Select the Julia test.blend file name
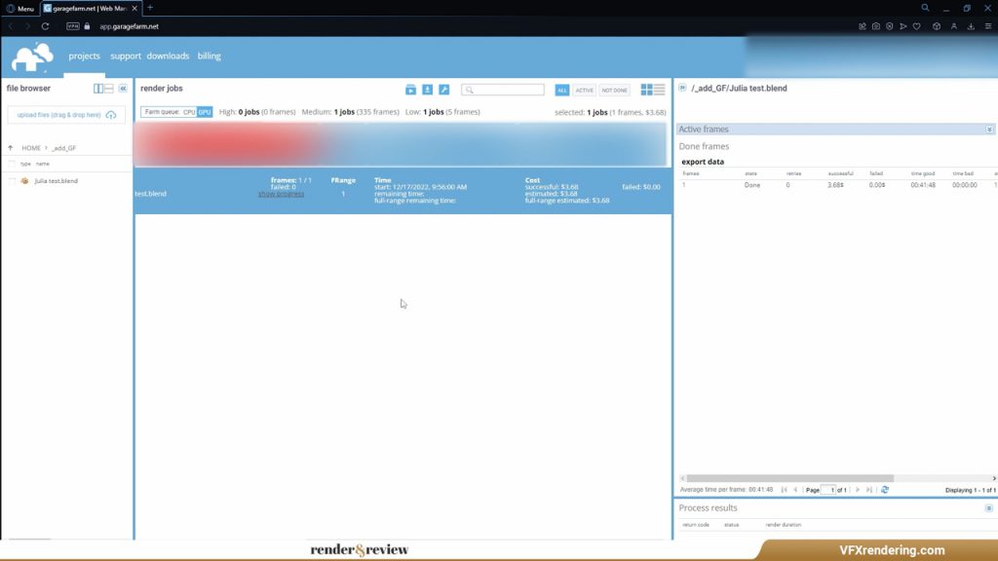998x561 pixels. [x=56, y=181]
